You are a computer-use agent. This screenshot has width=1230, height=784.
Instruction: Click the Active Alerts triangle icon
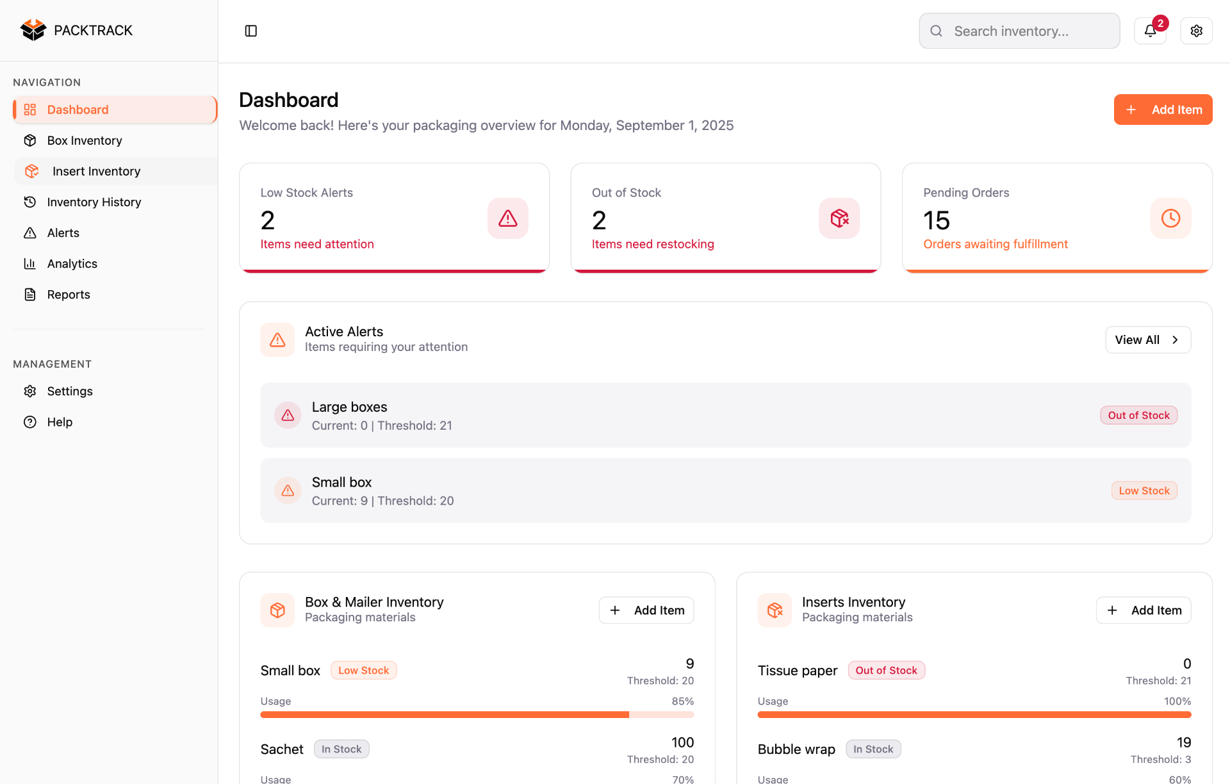pyautogui.click(x=277, y=339)
